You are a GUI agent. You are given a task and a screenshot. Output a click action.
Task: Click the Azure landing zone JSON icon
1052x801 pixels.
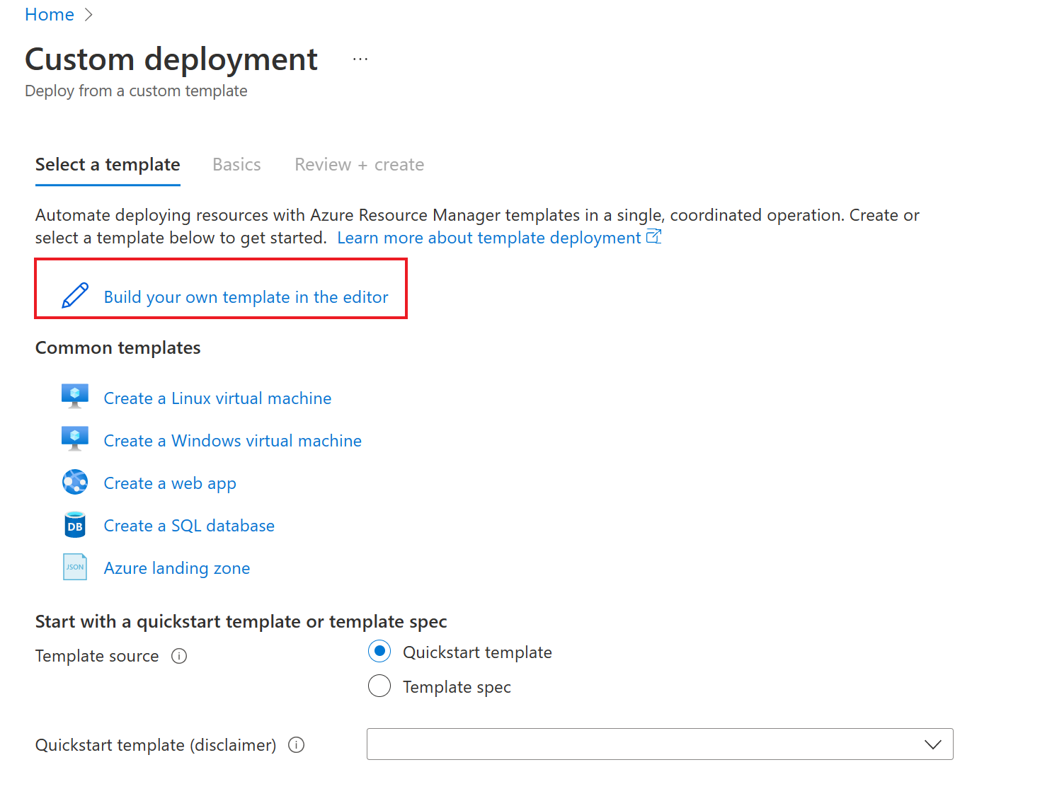75,566
